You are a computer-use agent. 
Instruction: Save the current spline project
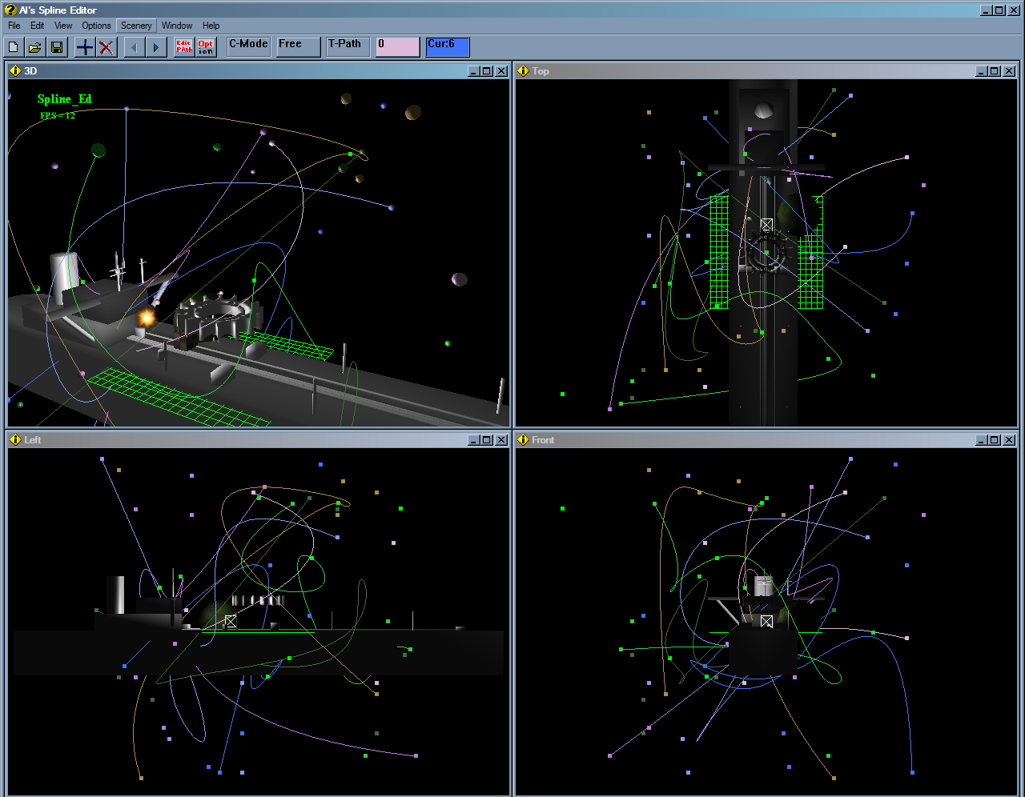[57, 46]
